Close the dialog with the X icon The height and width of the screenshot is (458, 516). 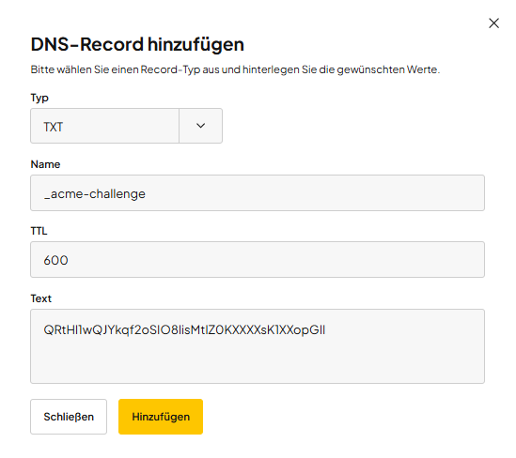(493, 23)
